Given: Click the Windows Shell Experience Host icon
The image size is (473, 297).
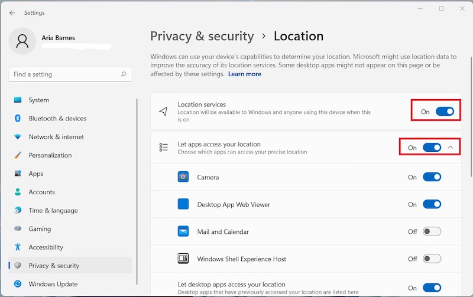Looking at the screenshot, I should [183, 259].
